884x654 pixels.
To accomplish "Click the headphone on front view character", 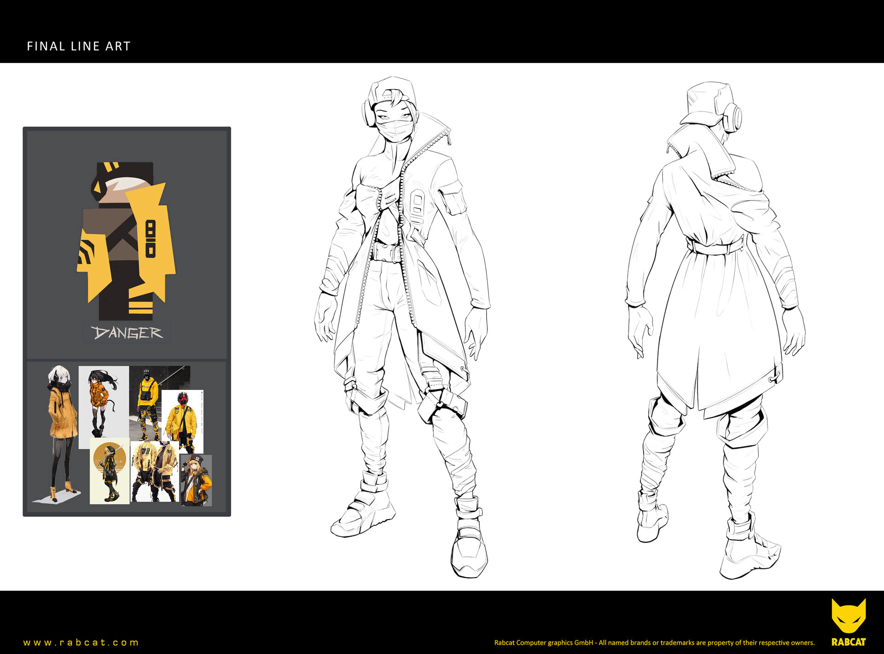I will click(367, 114).
